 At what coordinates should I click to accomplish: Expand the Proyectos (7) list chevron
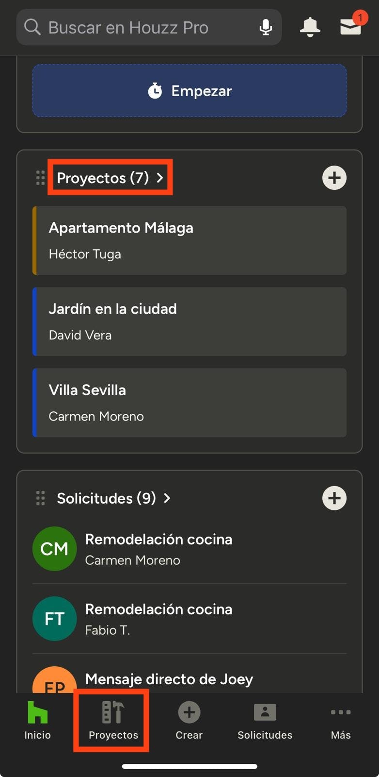159,178
